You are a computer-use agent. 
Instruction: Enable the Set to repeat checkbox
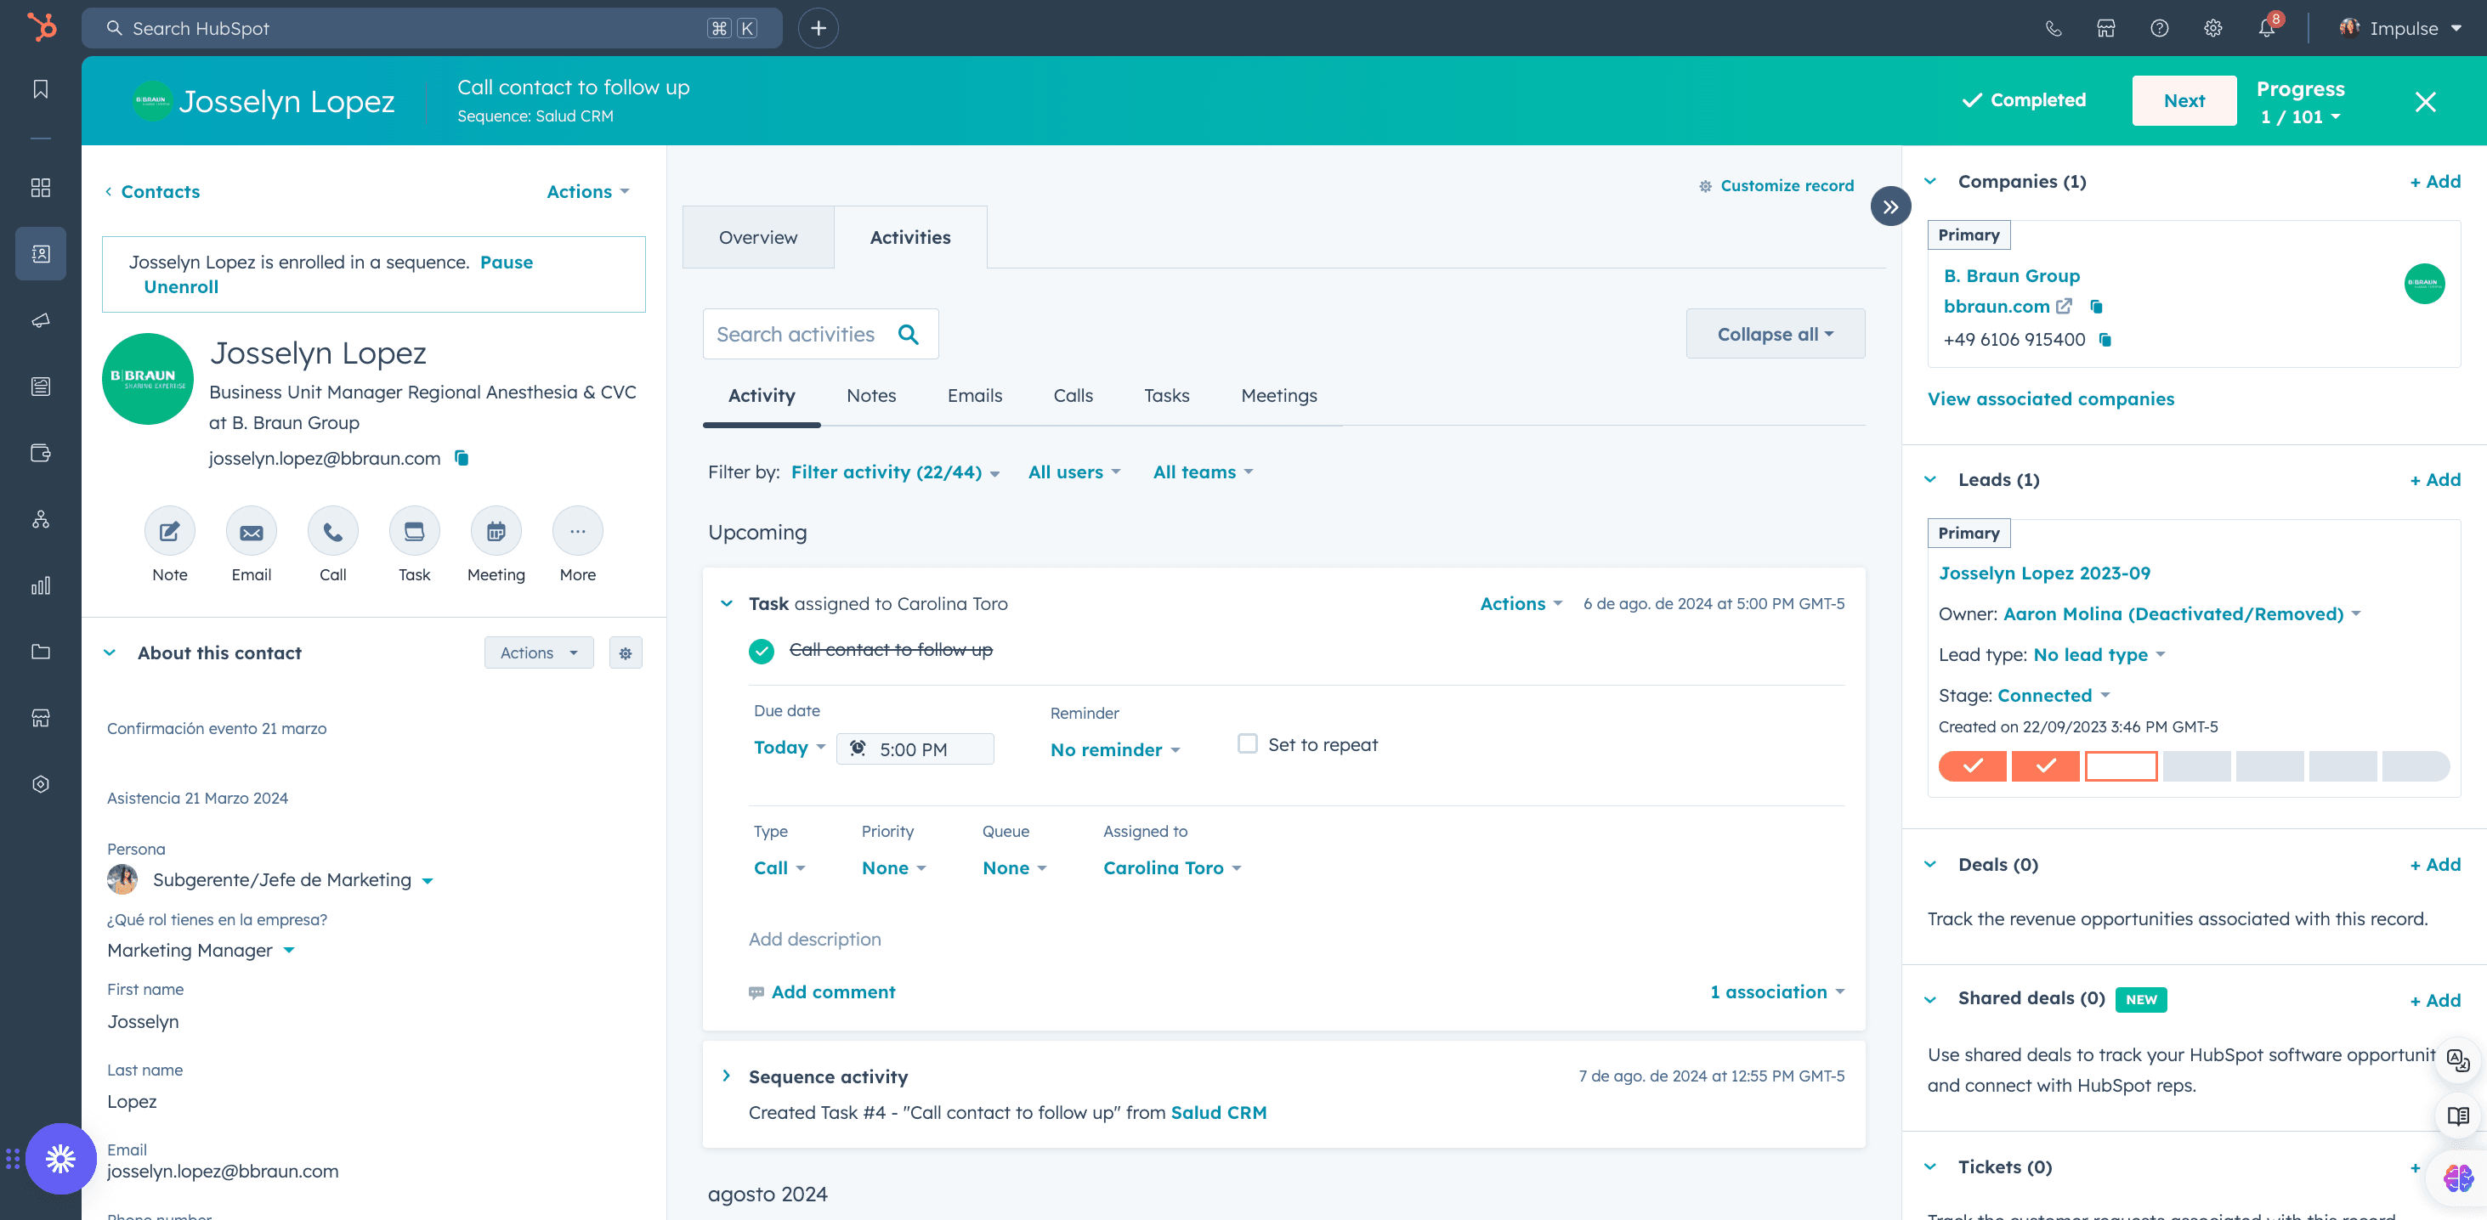pyautogui.click(x=1248, y=743)
